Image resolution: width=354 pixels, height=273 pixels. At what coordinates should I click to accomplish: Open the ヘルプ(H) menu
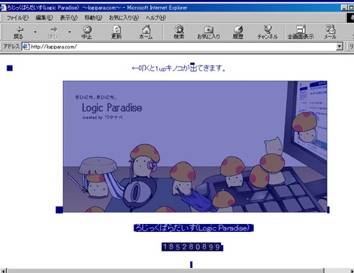[x=156, y=18]
